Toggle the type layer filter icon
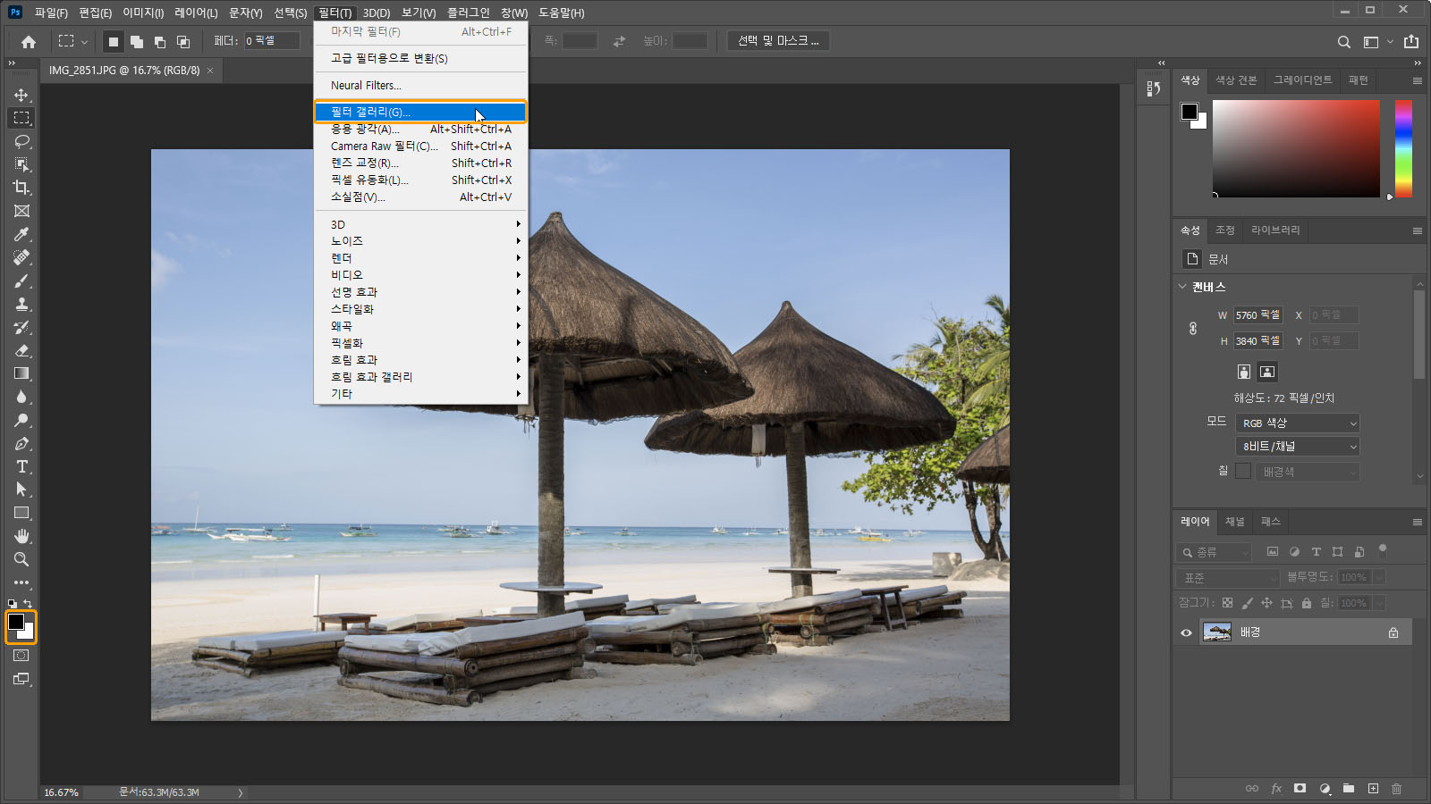 pos(1316,552)
